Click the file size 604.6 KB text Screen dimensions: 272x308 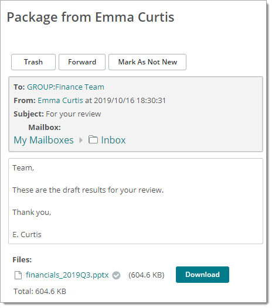click(x=147, y=275)
